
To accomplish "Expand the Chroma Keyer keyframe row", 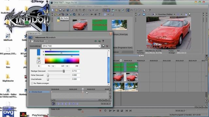I will (x=30, y=92).
